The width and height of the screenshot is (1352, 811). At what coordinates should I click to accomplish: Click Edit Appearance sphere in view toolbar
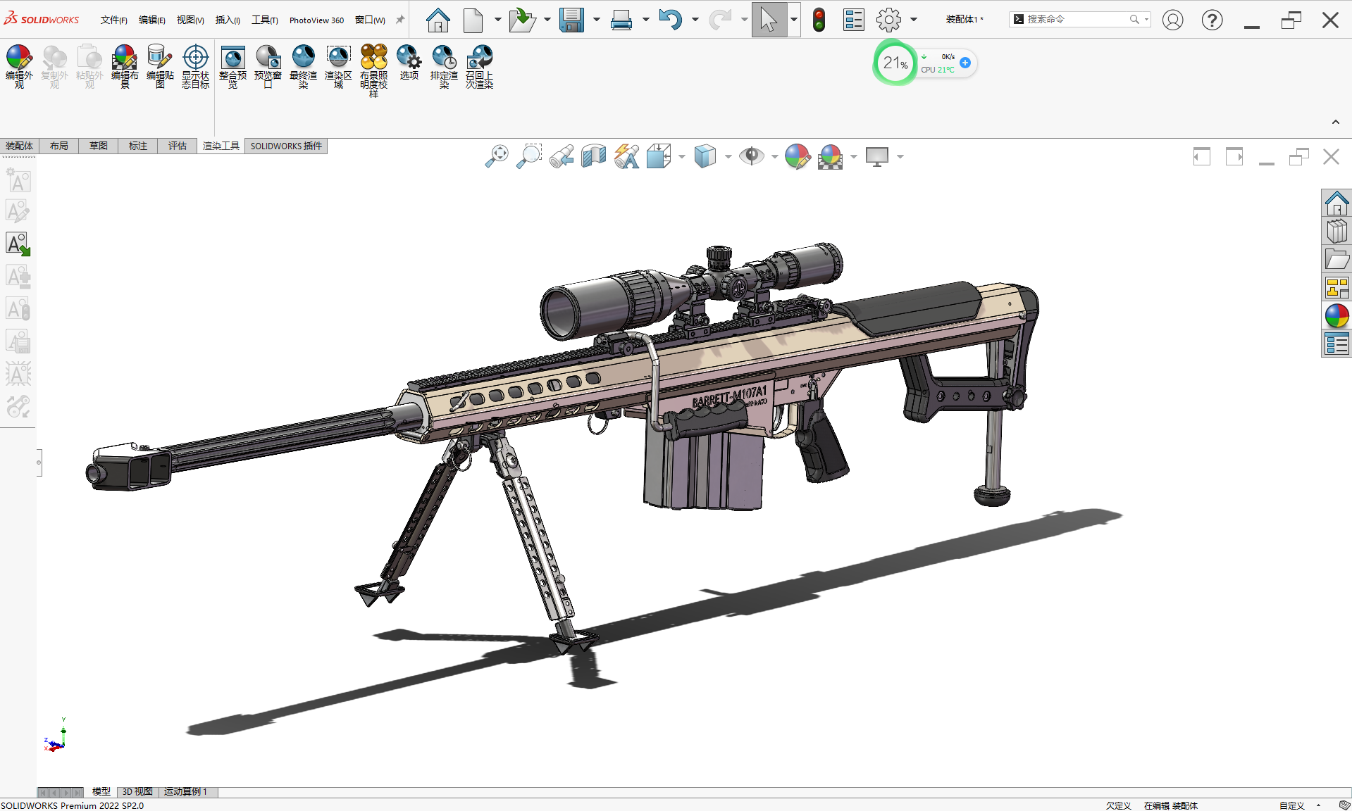pos(798,156)
